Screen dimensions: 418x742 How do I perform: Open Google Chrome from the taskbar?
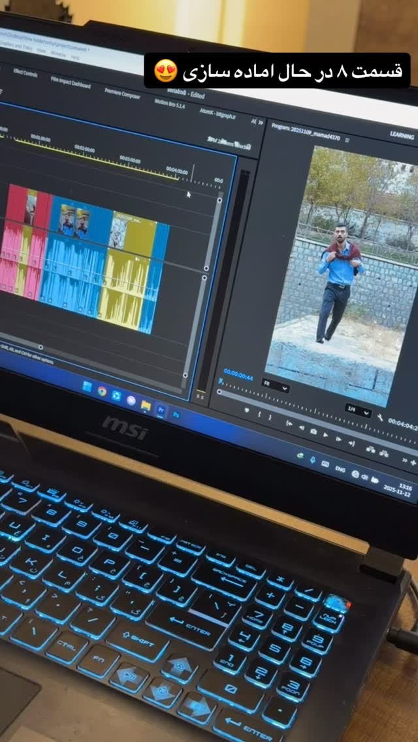[102, 391]
